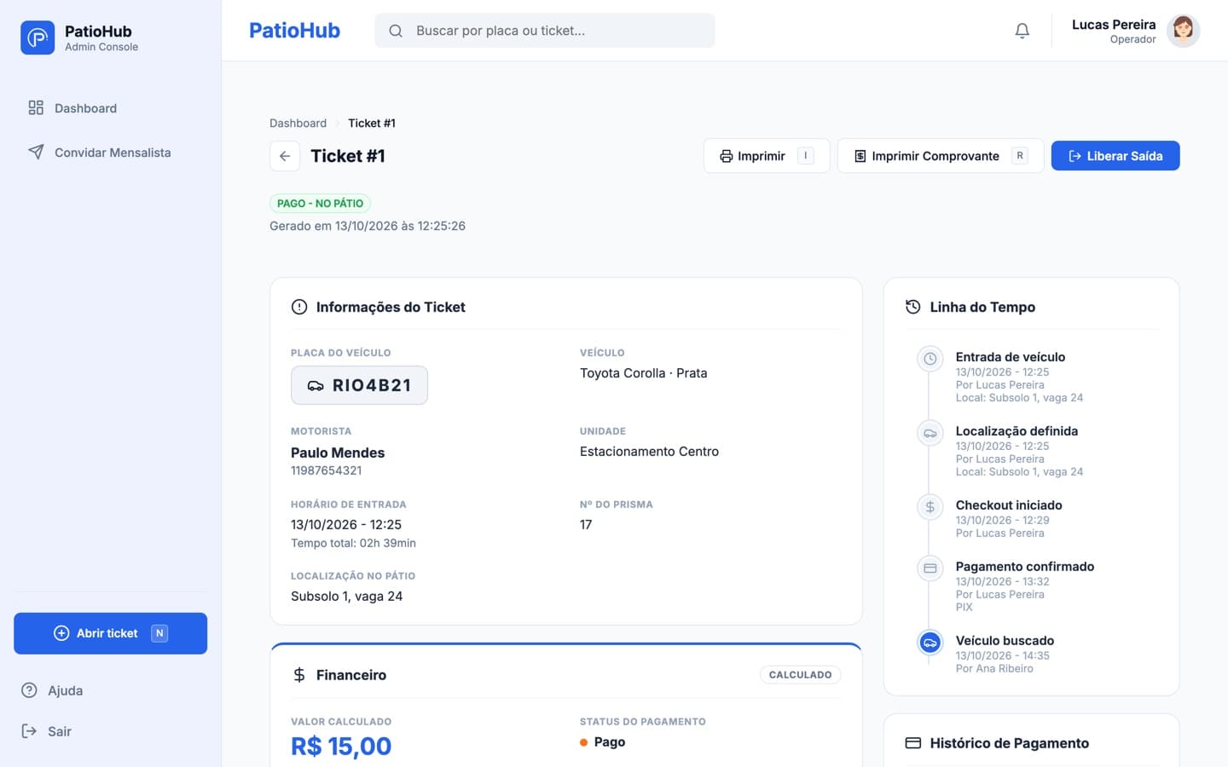This screenshot has height=767, width=1228.
Task: Click the Localização definida timeline icon
Action: click(930, 433)
